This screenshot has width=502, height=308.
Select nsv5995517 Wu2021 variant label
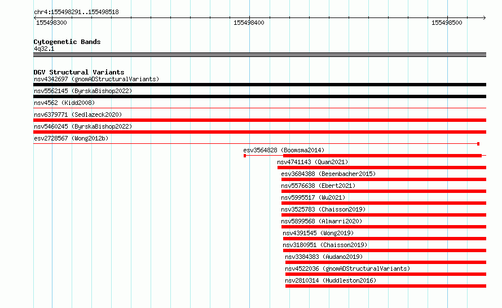pyautogui.click(x=313, y=197)
